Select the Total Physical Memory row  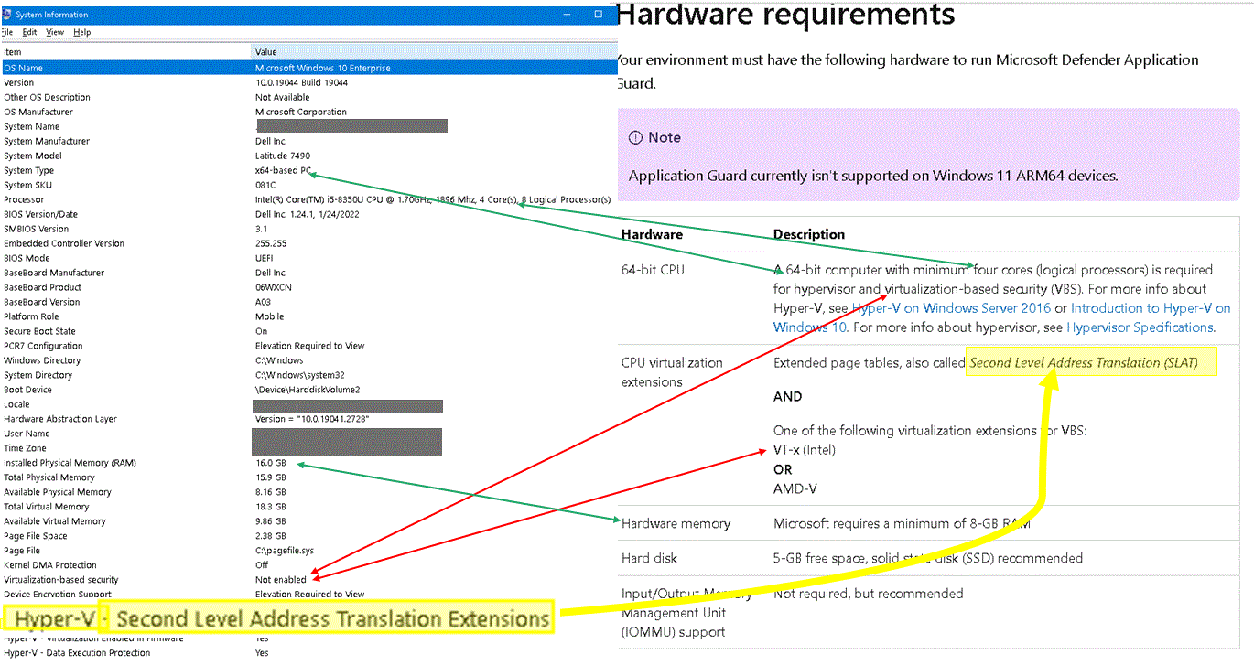[308, 477]
